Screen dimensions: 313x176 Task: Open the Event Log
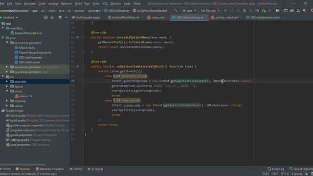276,169
